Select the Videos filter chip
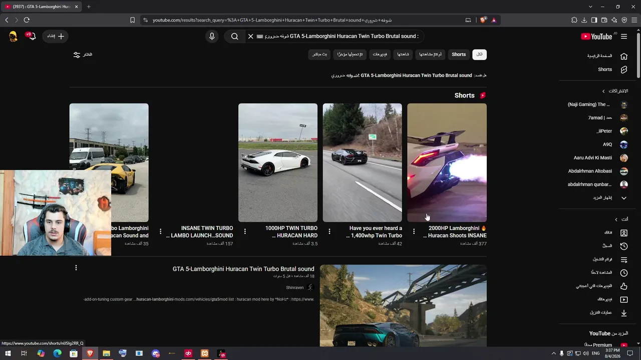641x360 pixels. click(380, 54)
